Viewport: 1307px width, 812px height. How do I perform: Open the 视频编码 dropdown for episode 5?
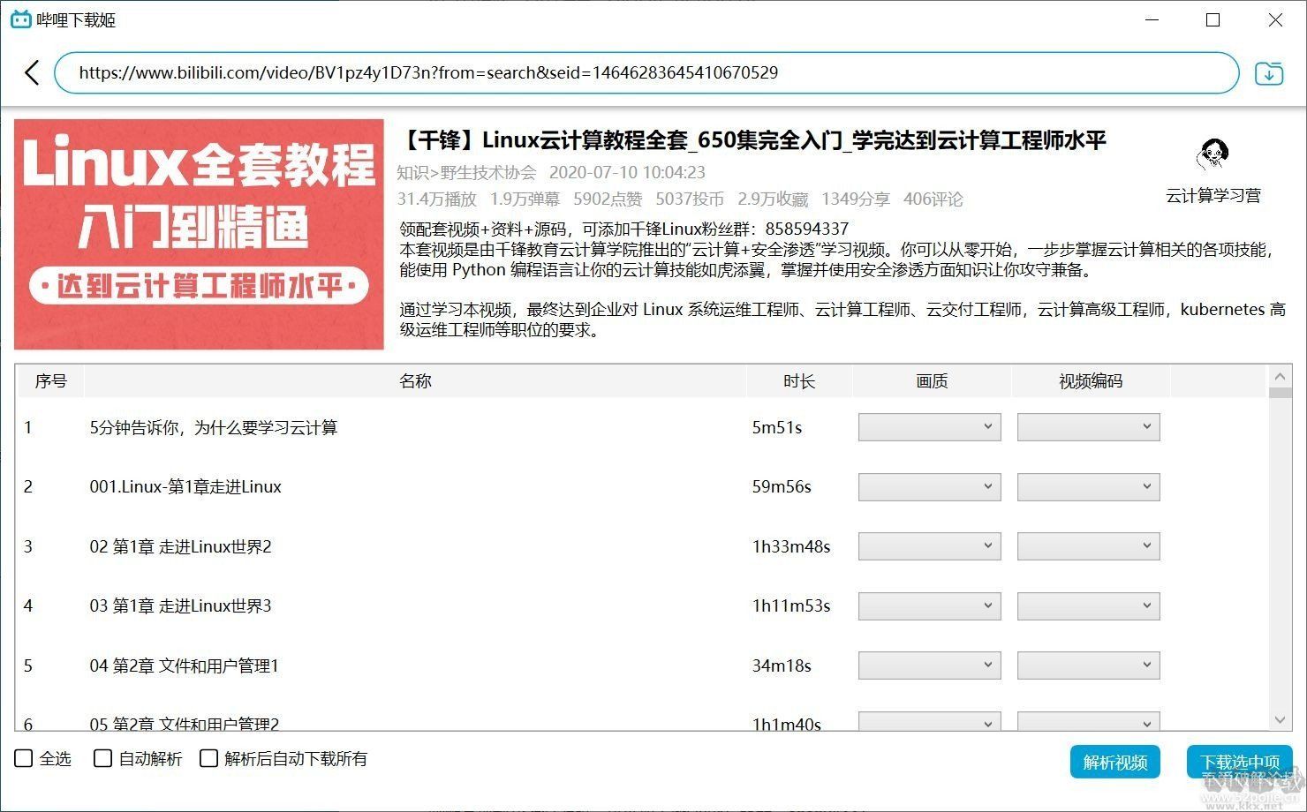(1088, 665)
